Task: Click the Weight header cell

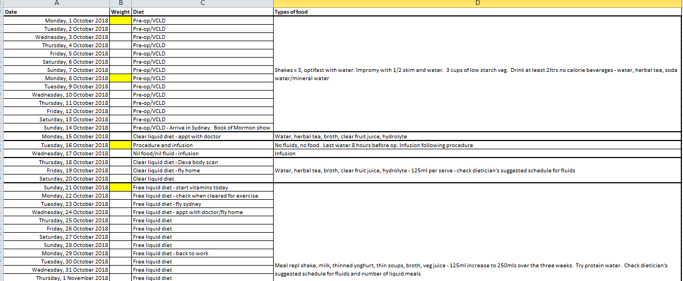Action: click(x=120, y=12)
